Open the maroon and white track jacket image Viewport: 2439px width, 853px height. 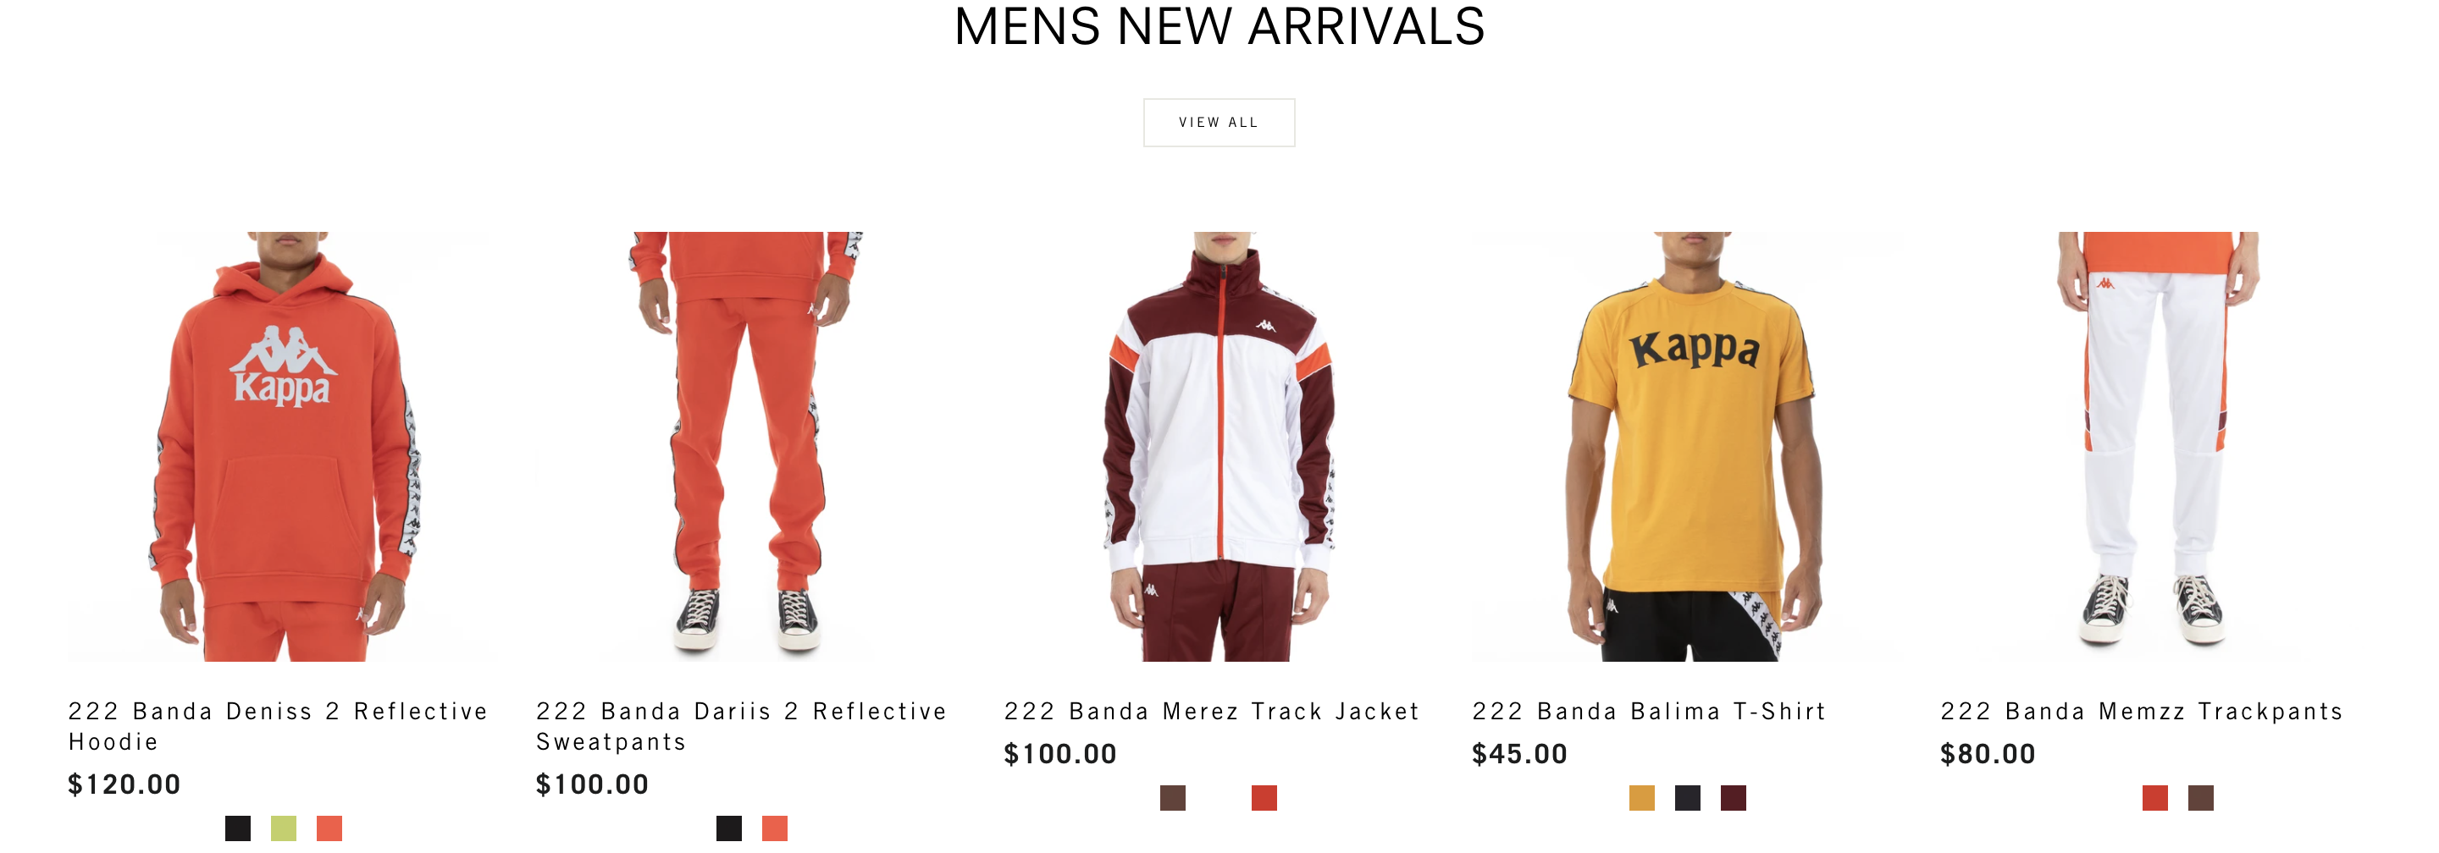click(x=1219, y=446)
